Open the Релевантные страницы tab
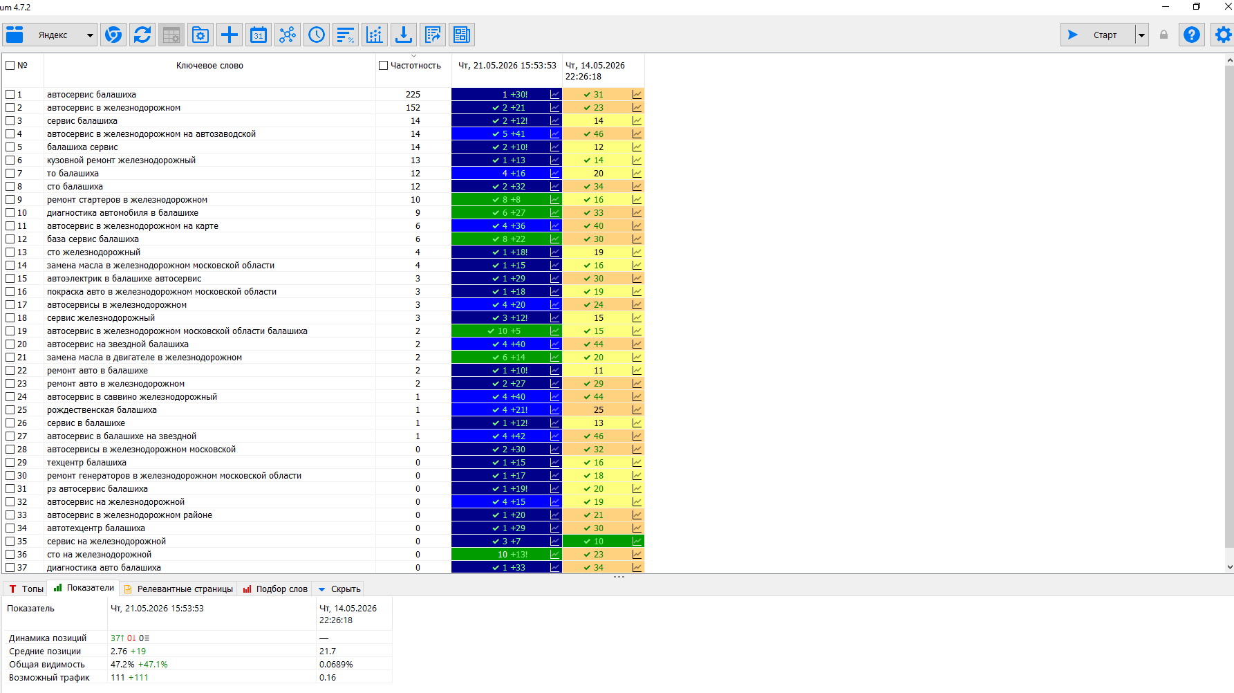 pos(179,589)
